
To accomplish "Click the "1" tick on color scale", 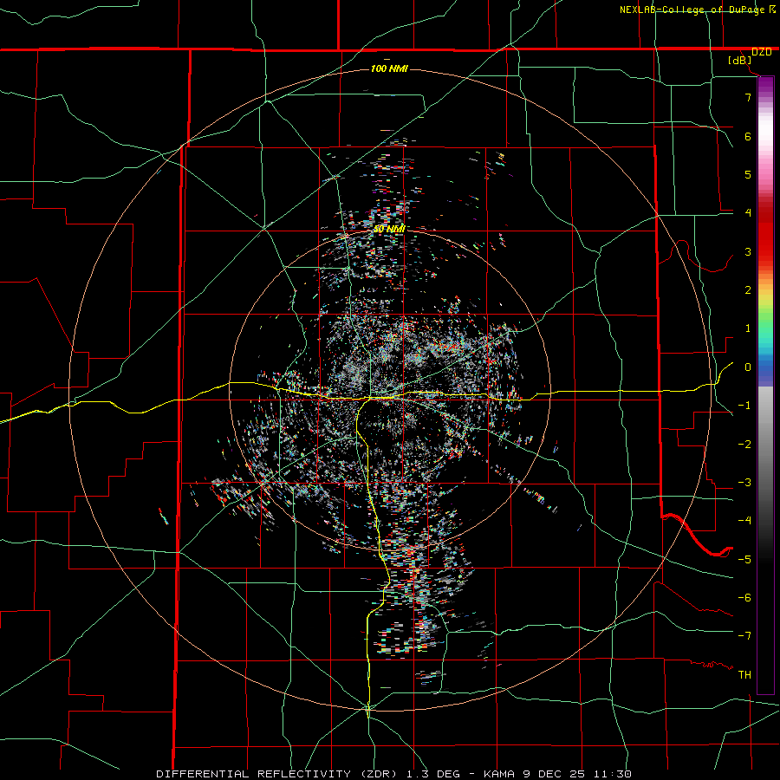I will point(748,328).
